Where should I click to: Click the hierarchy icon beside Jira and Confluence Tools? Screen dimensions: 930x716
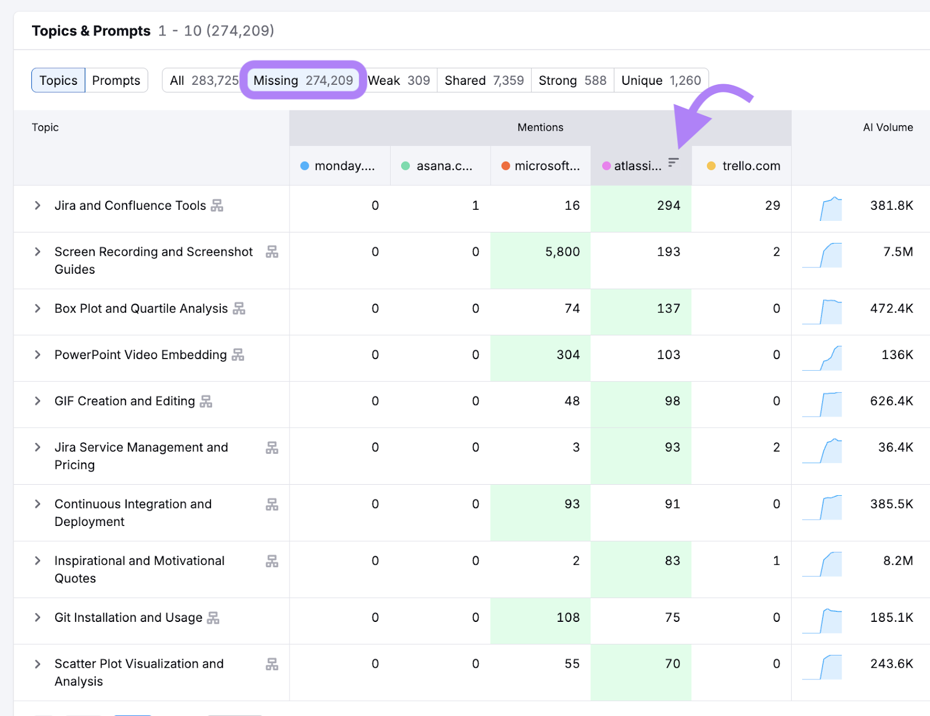tap(216, 205)
